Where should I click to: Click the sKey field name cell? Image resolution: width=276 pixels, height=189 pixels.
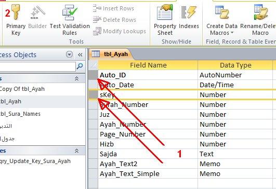pyautogui.click(x=148, y=95)
